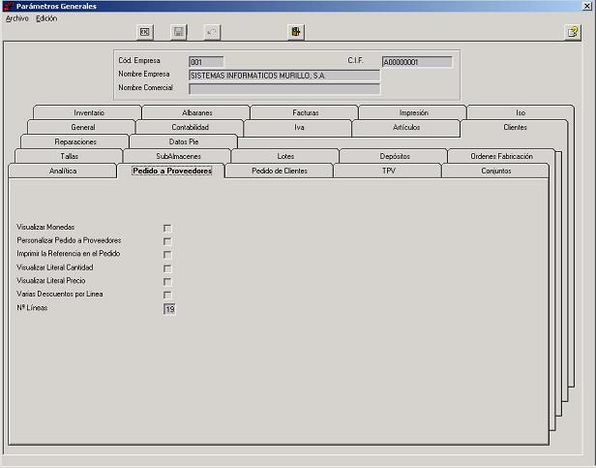The height and width of the screenshot is (468, 596).
Task: Toggle the Visualizar Literal Cantidad checkbox
Action: tap(167, 268)
